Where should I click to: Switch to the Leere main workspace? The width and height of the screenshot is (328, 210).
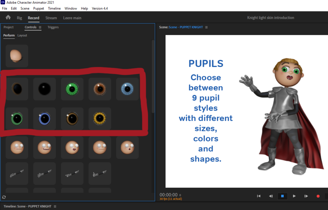(x=72, y=18)
